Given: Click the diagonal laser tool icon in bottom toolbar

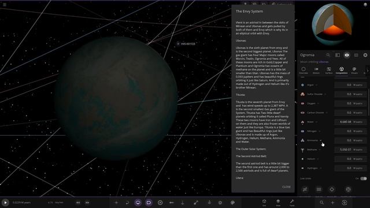Looking at the screenshot, I should click(x=196, y=203).
